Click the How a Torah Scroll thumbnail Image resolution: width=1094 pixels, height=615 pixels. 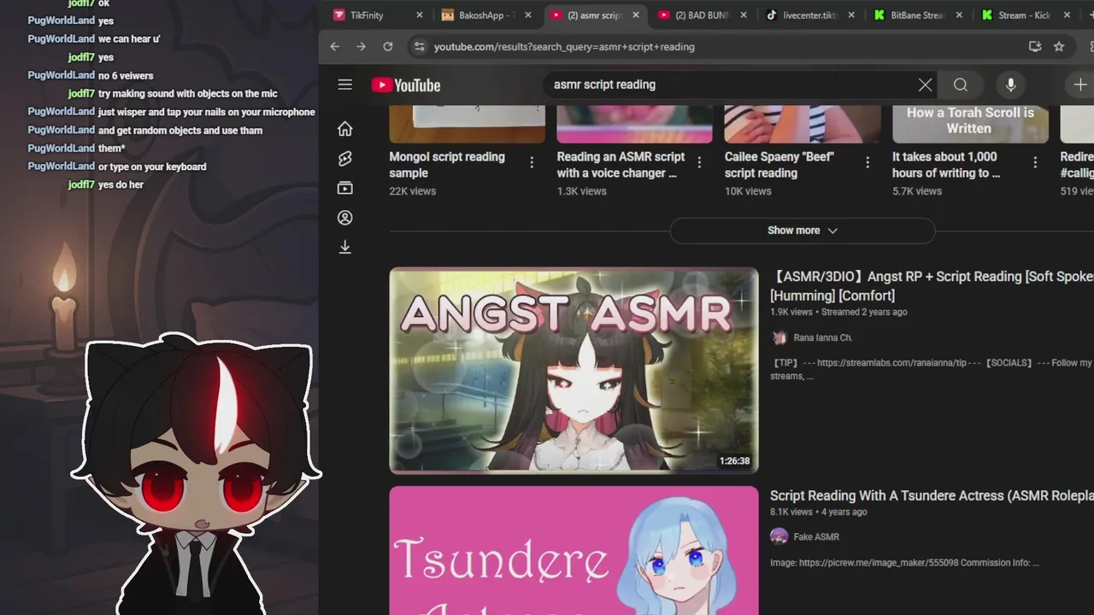(970, 124)
